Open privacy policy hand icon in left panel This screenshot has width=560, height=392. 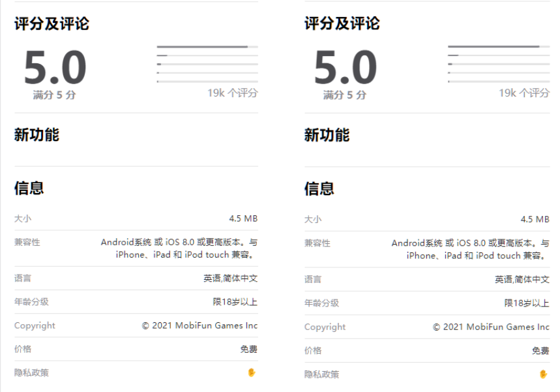pyautogui.click(x=252, y=372)
